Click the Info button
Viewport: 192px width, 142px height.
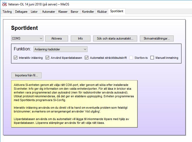(x=80, y=38)
